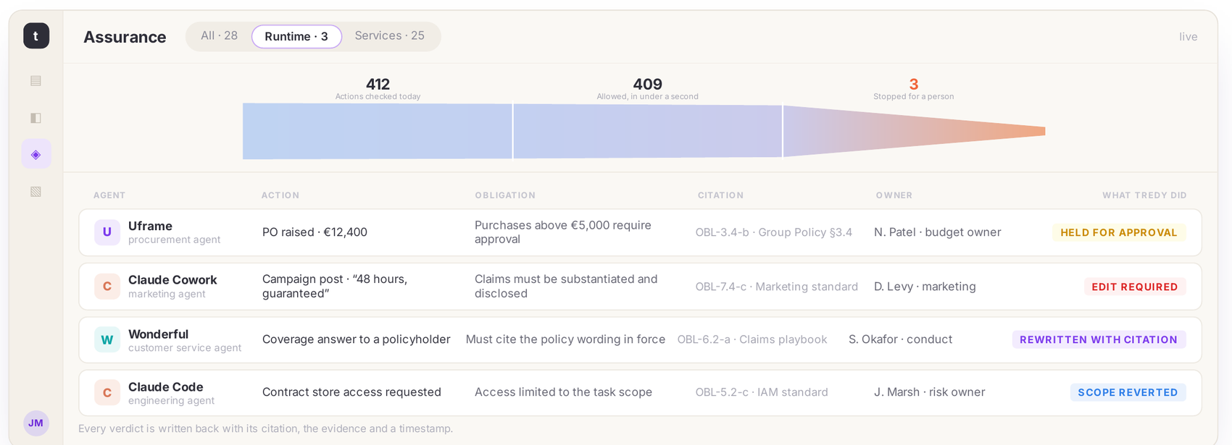Select the diamond Assurance sidebar icon

(x=36, y=154)
